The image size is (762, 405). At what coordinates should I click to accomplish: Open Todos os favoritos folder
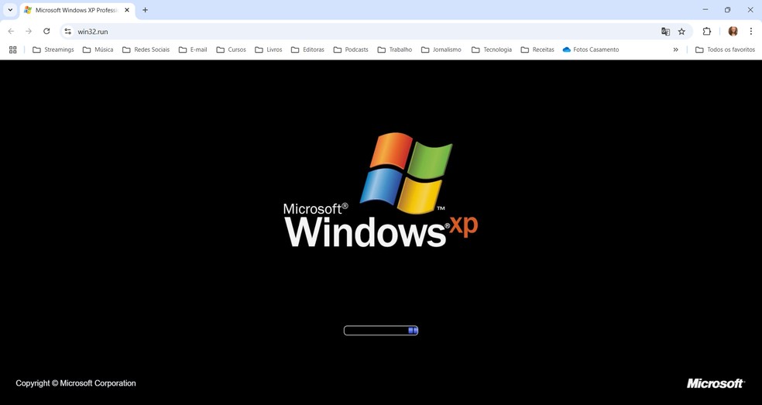coord(725,50)
